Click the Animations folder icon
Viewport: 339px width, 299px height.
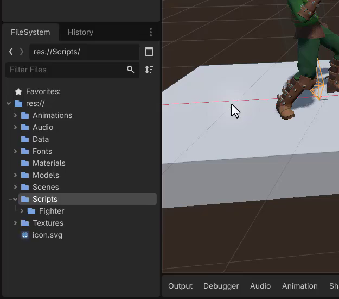point(25,115)
